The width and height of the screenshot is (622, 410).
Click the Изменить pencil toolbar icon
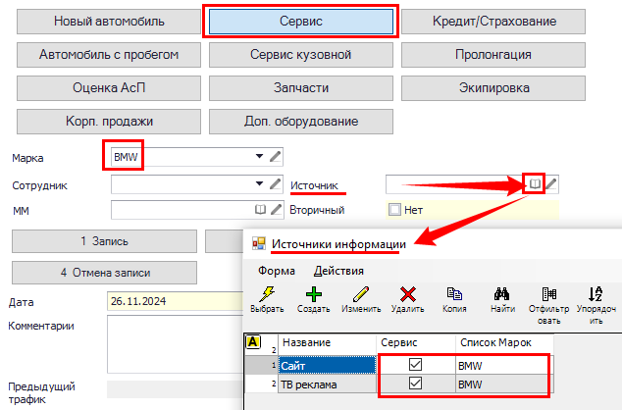[361, 293]
